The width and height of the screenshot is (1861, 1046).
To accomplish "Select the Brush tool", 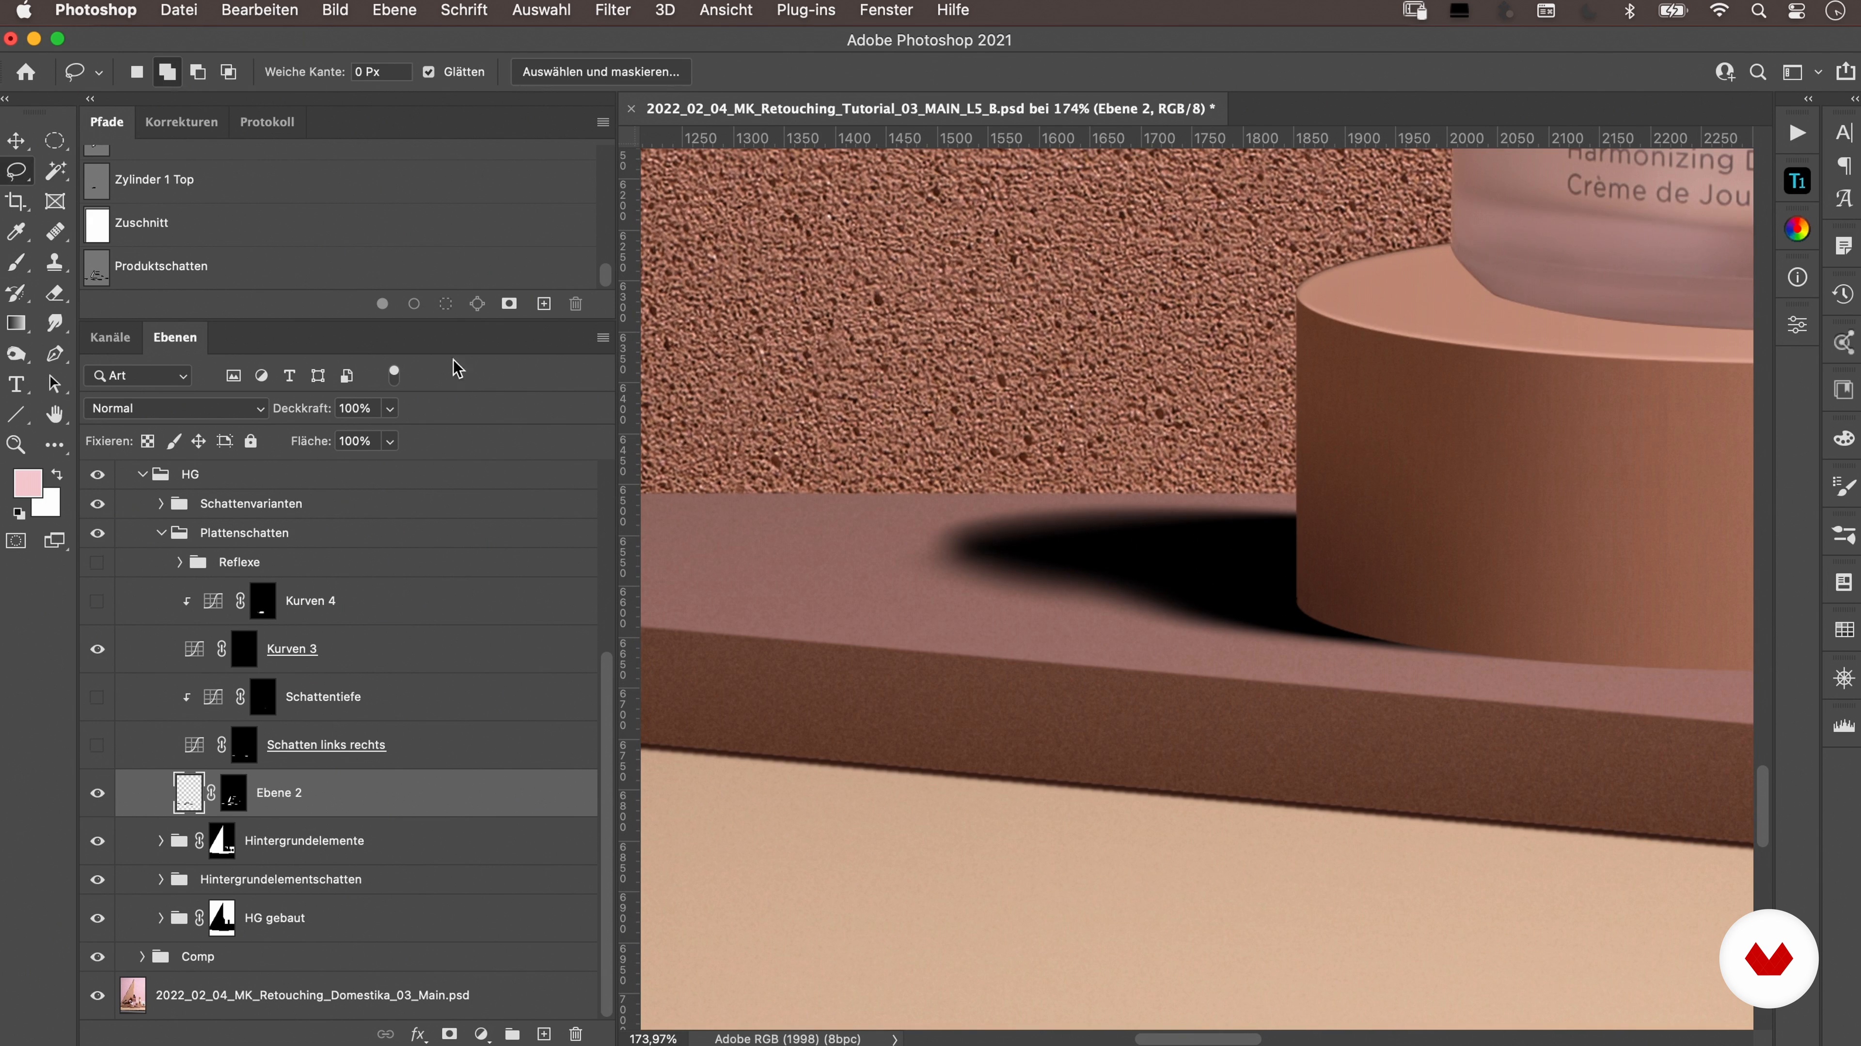I will (x=16, y=262).
